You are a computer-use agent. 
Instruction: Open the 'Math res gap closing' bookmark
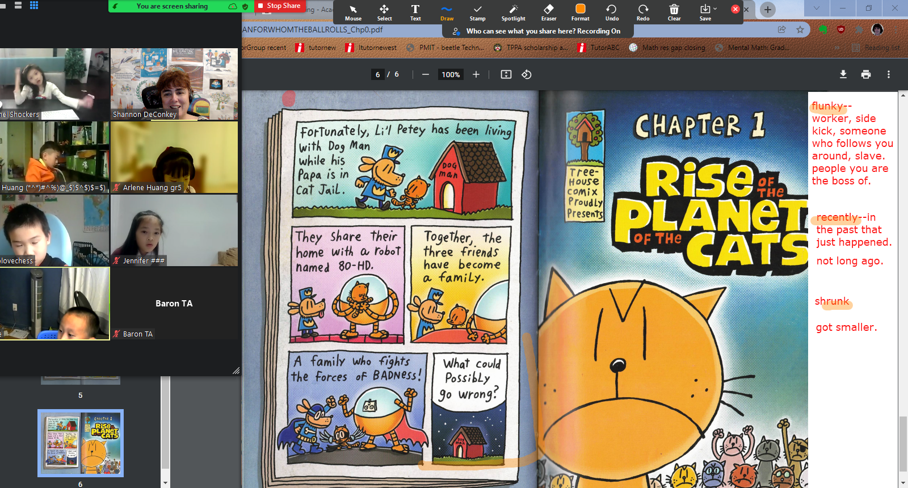click(x=667, y=48)
